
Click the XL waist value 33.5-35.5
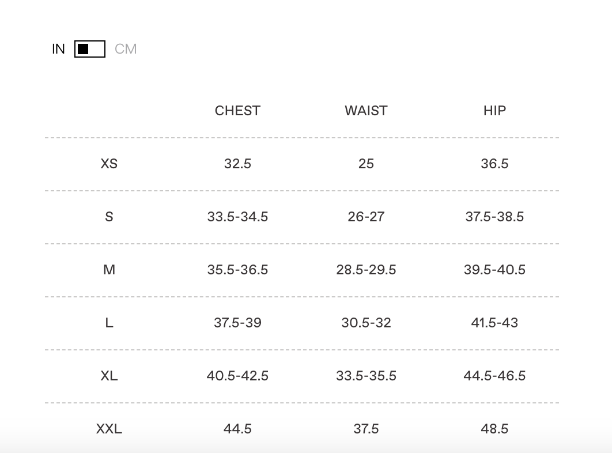pos(366,376)
